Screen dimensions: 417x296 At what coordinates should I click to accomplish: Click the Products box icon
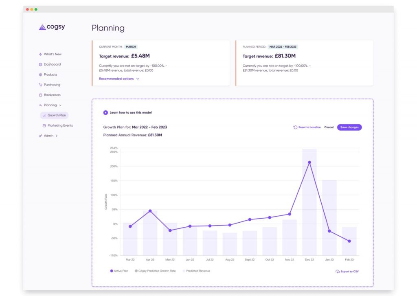pos(40,75)
